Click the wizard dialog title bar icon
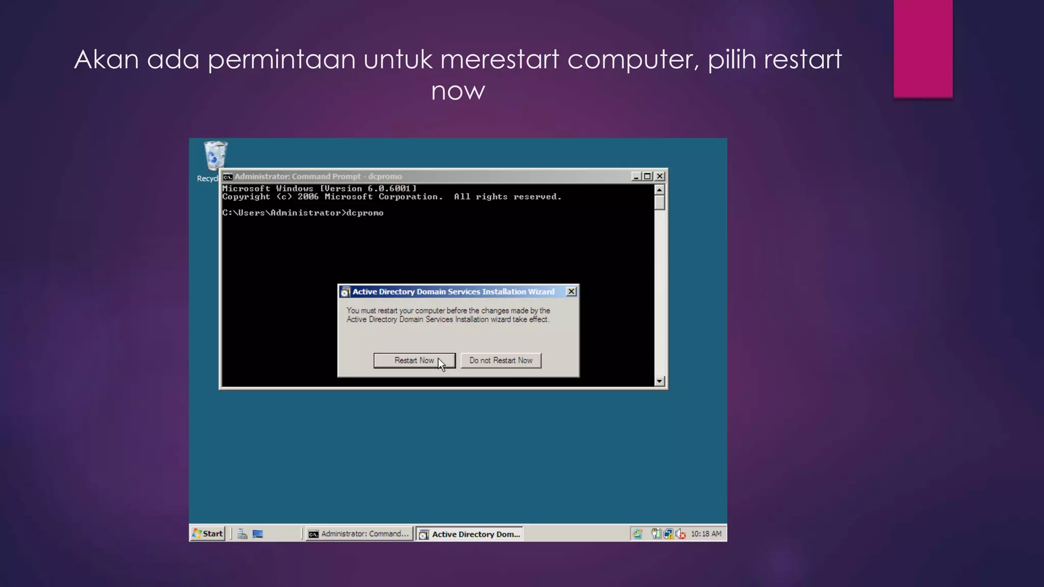The width and height of the screenshot is (1044, 587). tap(345, 292)
